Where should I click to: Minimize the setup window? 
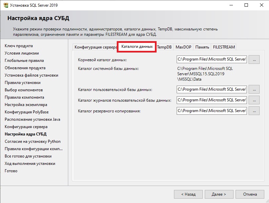(x=231, y=5)
